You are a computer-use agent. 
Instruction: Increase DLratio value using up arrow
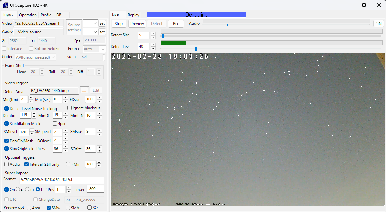(34, 113)
